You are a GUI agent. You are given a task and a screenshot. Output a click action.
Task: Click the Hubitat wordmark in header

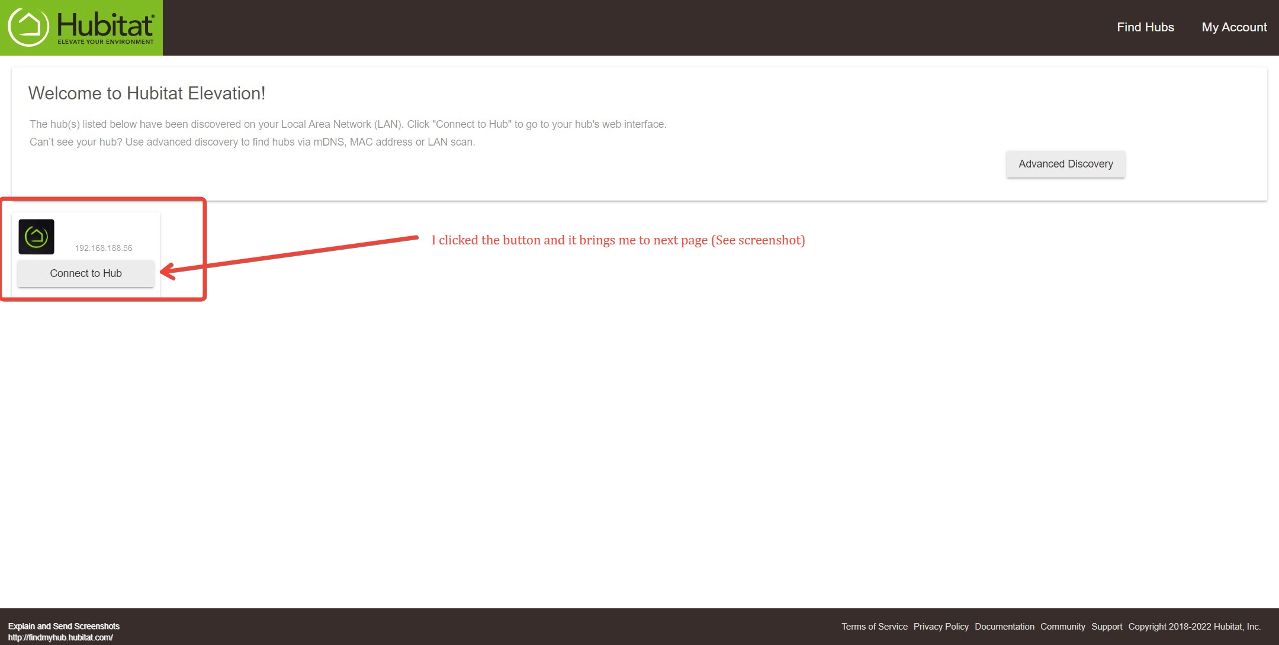tap(105, 25)
